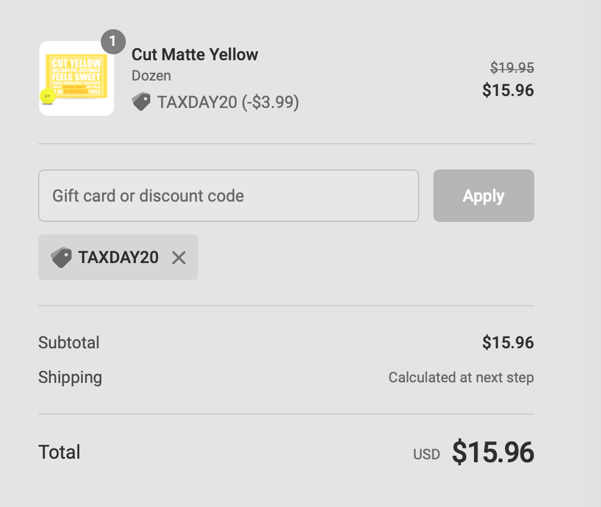Click the TAXDAY20 label in the discount chip
The image size is (601, 507).
click(x=119, y=258)
